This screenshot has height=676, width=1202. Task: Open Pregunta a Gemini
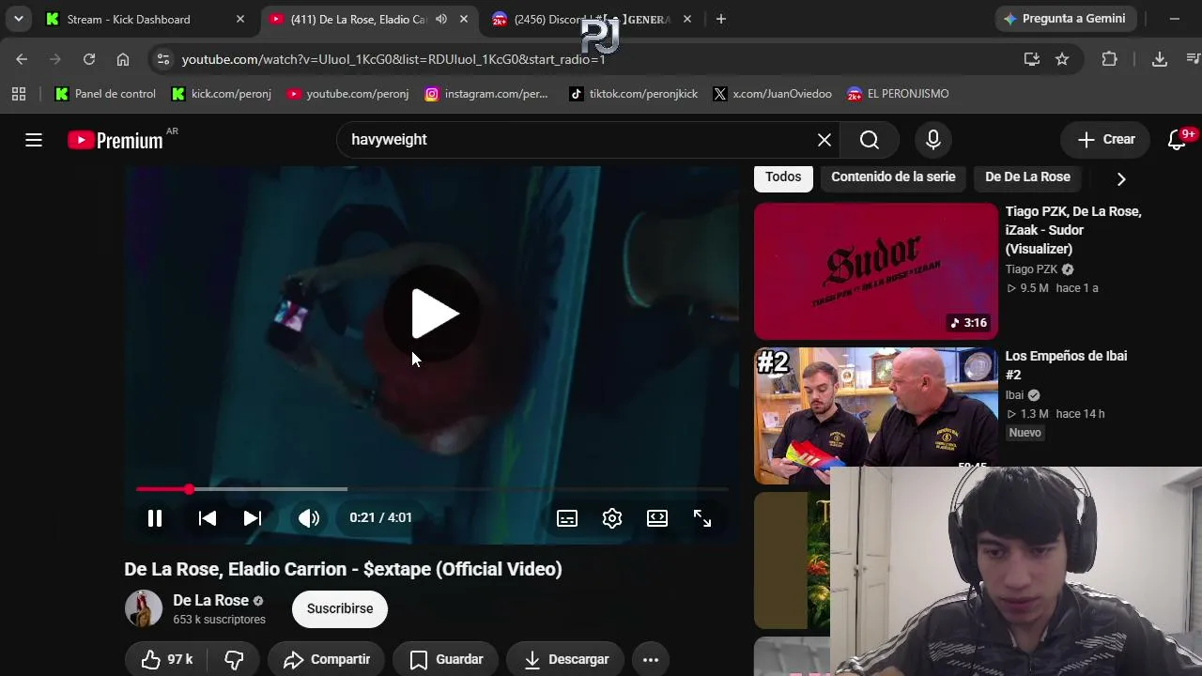[x=1066, y=19]
